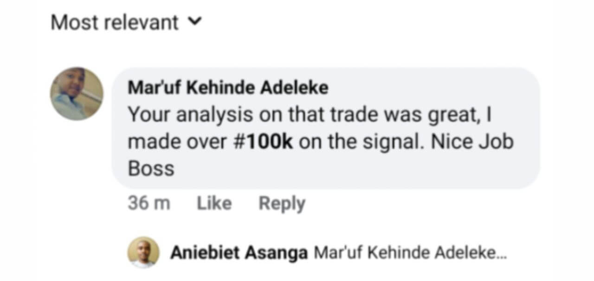Open Aniebiet Asanga's profile name link
This screenshot has width=594, height=281.
(239, 253)
